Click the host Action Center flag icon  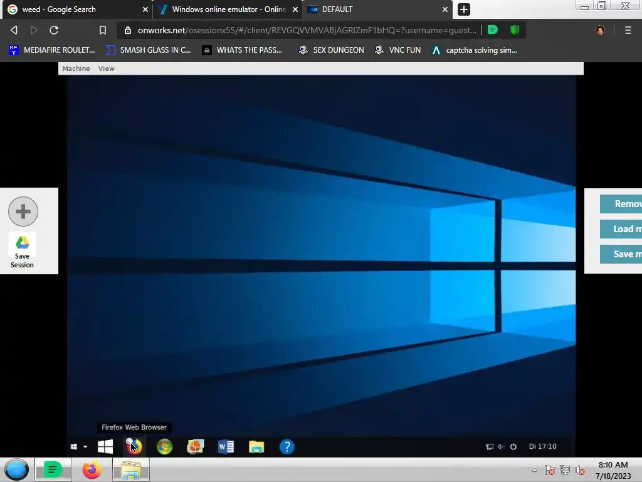549,470
